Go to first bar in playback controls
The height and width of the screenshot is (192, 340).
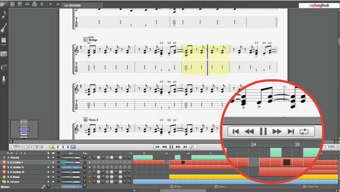(158, 147)
